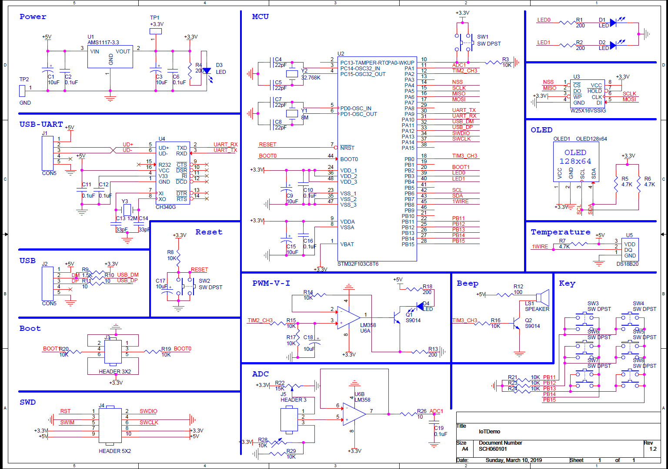Click the 'VBAT' pin label on MCU

click(x=347, y=244)
